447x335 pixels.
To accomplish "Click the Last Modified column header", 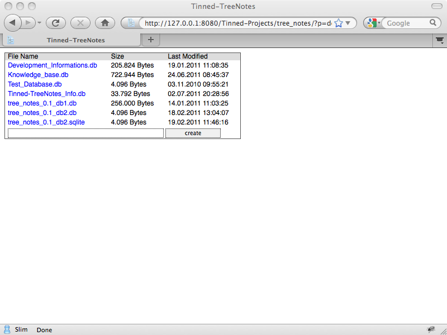I will coord(188,56).
